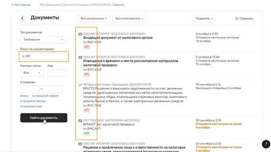Click red НП tag under из ФНС 6320
This screenshot has height=152, width=271.
point(86,74)
